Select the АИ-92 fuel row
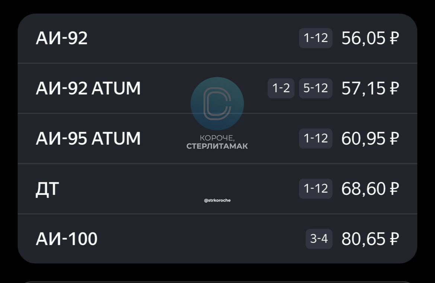 point(217,38)
